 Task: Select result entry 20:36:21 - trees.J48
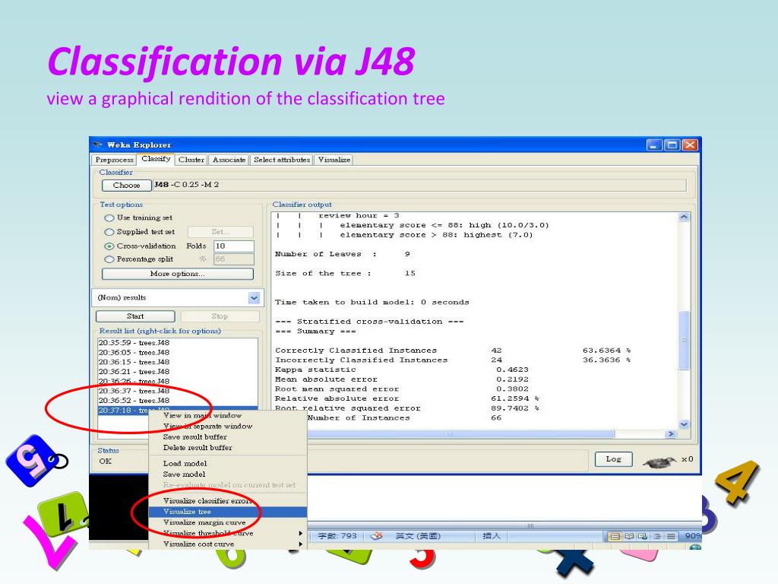(178, 372)
